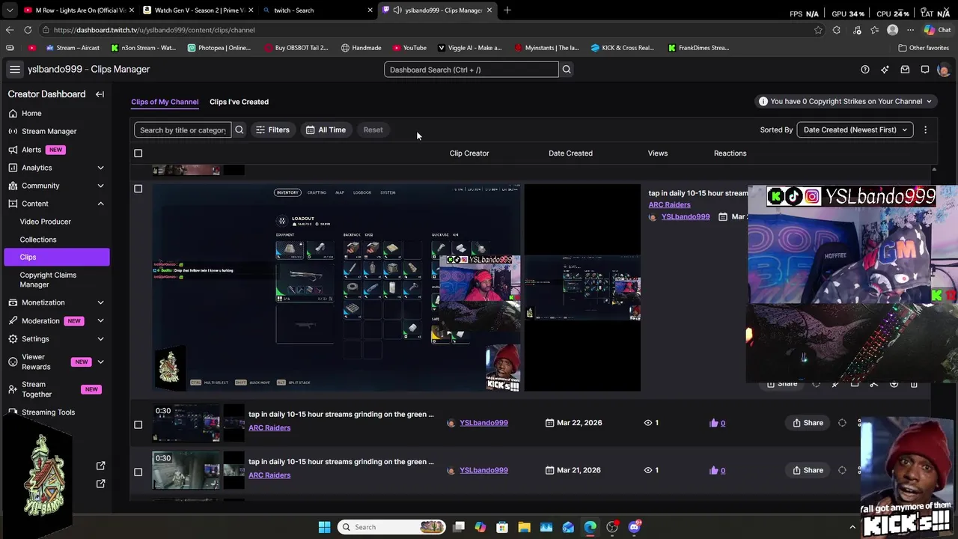Switch to Clips of My Channel tab
Viewport: 958px width, 539px height.
click(x=165, y=102)
